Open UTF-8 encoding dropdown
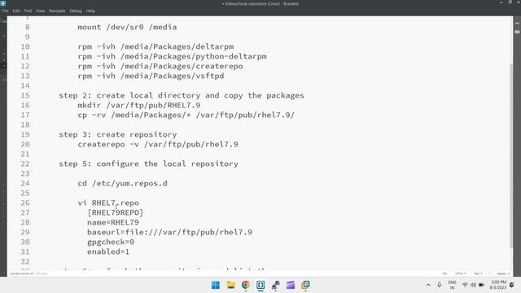 tap(461, 273)
